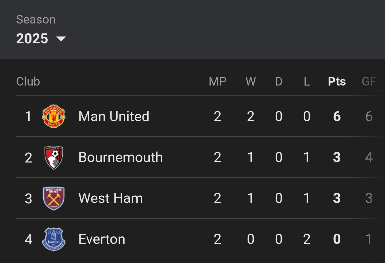Click the Everton club crest icon
The width and height of the screenshot is (385, 263).
54,239
